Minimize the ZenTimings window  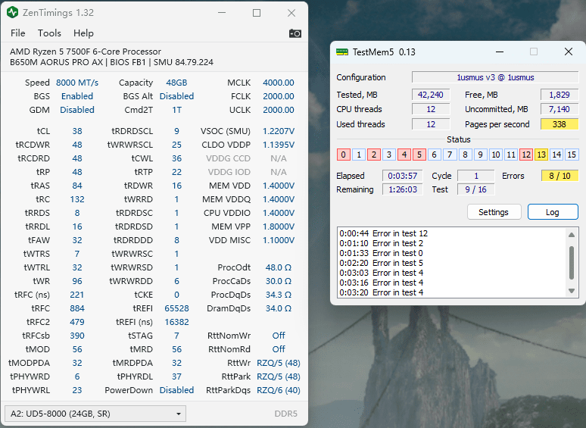pos(221,13)
